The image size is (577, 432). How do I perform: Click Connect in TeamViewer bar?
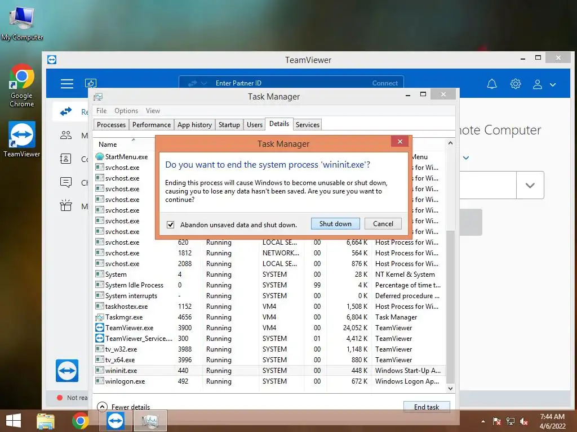coord(385,83)
